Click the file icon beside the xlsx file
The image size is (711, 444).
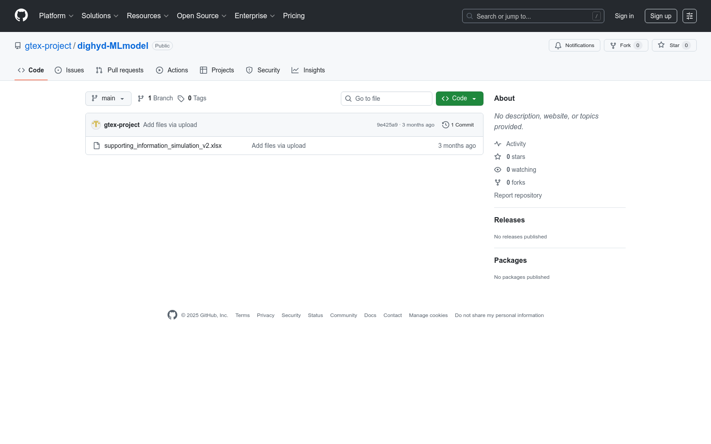tap(96, 146)
